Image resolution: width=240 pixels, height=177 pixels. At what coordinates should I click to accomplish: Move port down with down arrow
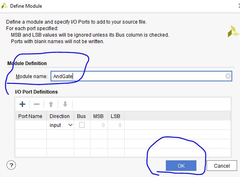coord(65,104)
